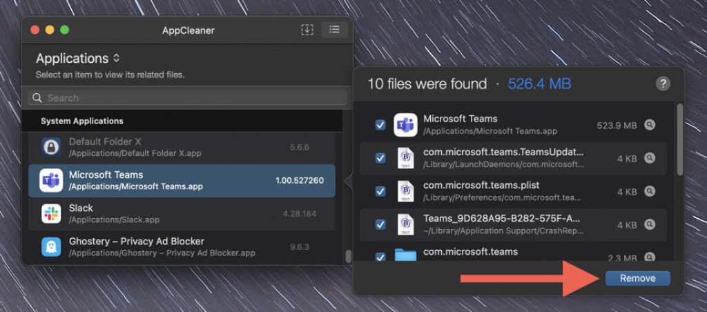Click the Slack version 4.28.184 text
The height and width of the screenshot is (312, 707).
(300, 214)
